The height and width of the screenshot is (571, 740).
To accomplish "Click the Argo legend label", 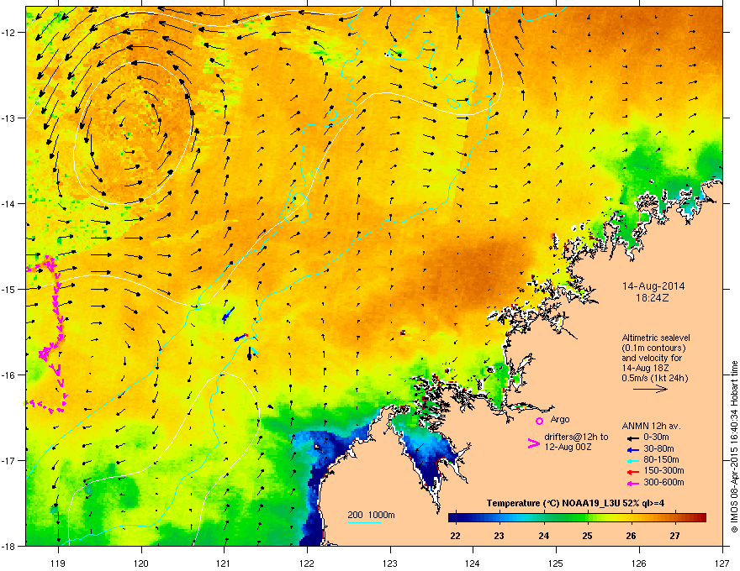I will click(560, 419).
